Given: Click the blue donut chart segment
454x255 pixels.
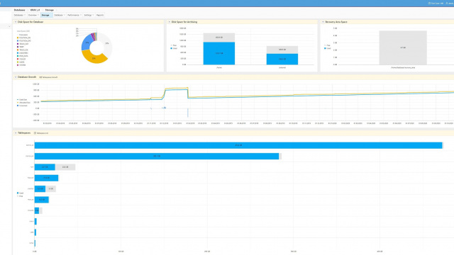Looking at the screenshot, I should (87, 43).
